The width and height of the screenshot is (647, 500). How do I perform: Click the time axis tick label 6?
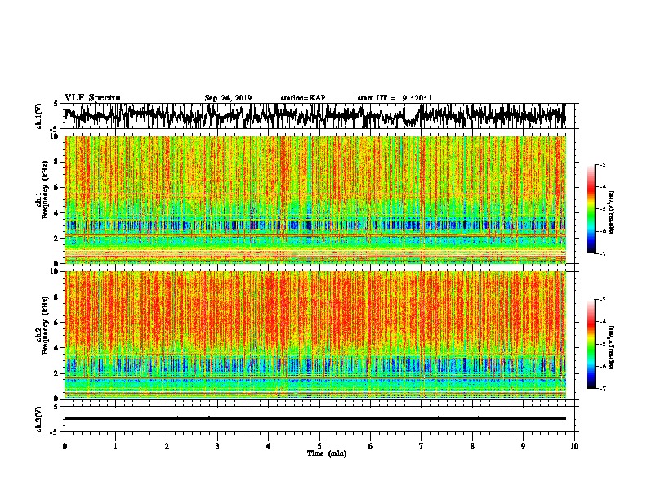point(371,446)
